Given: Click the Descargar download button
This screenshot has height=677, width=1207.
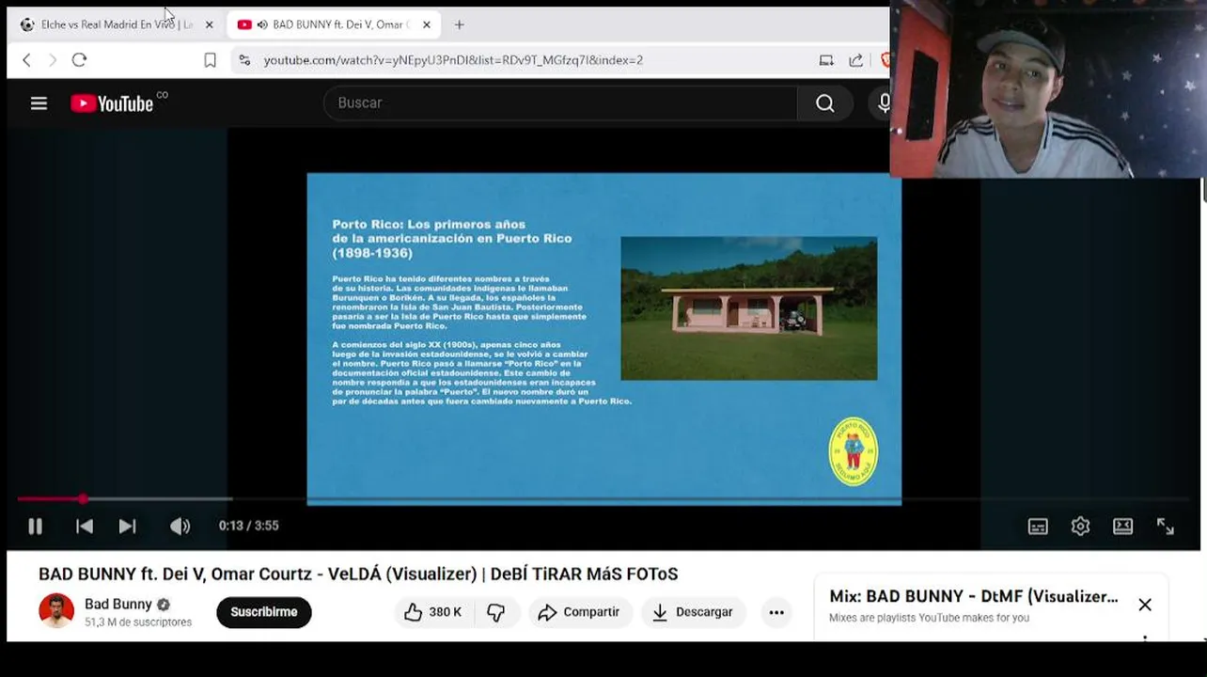Looking at the screenshot, I should point(693,612).
